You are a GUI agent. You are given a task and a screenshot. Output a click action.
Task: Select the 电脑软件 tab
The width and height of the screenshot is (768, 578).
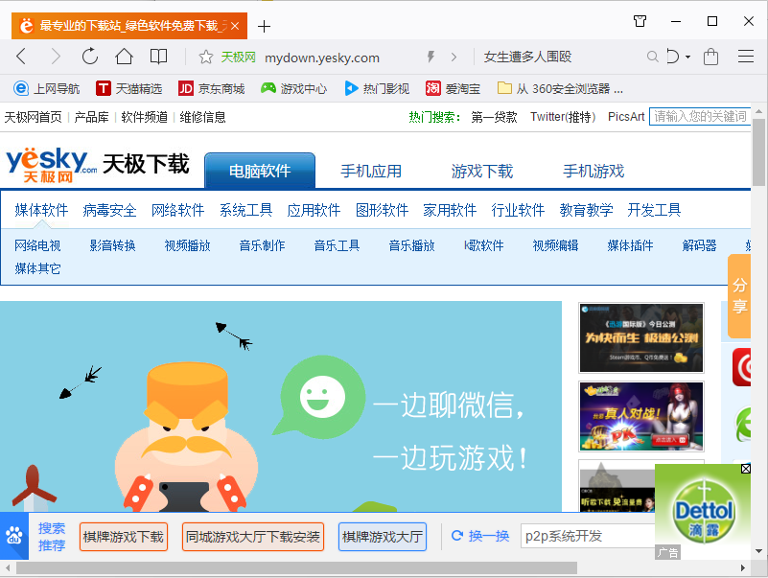click(260, 171)
